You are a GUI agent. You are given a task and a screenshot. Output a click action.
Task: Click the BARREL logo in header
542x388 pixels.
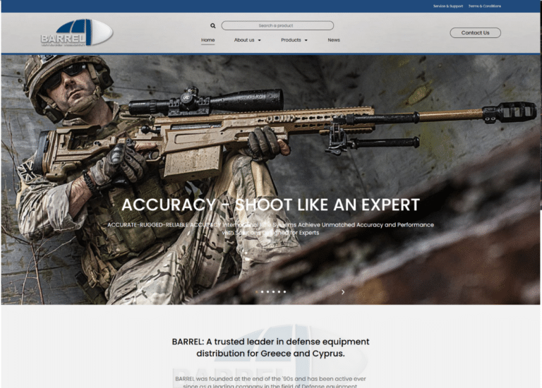(76, 32)
